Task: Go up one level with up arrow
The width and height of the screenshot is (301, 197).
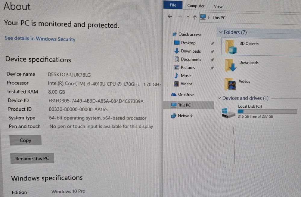Action: (195, 17)
